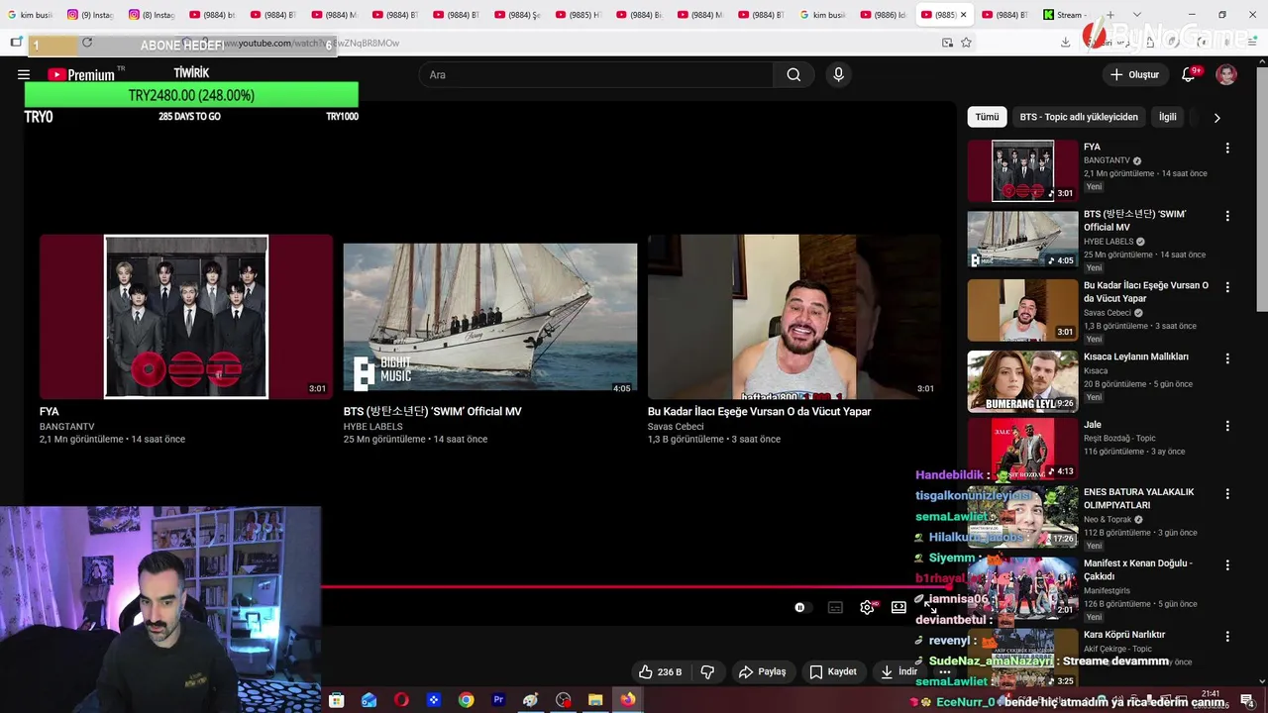This screenshot has height=713, width=1268.
Task: Click the İndir download button
Action: click(898, 671)
